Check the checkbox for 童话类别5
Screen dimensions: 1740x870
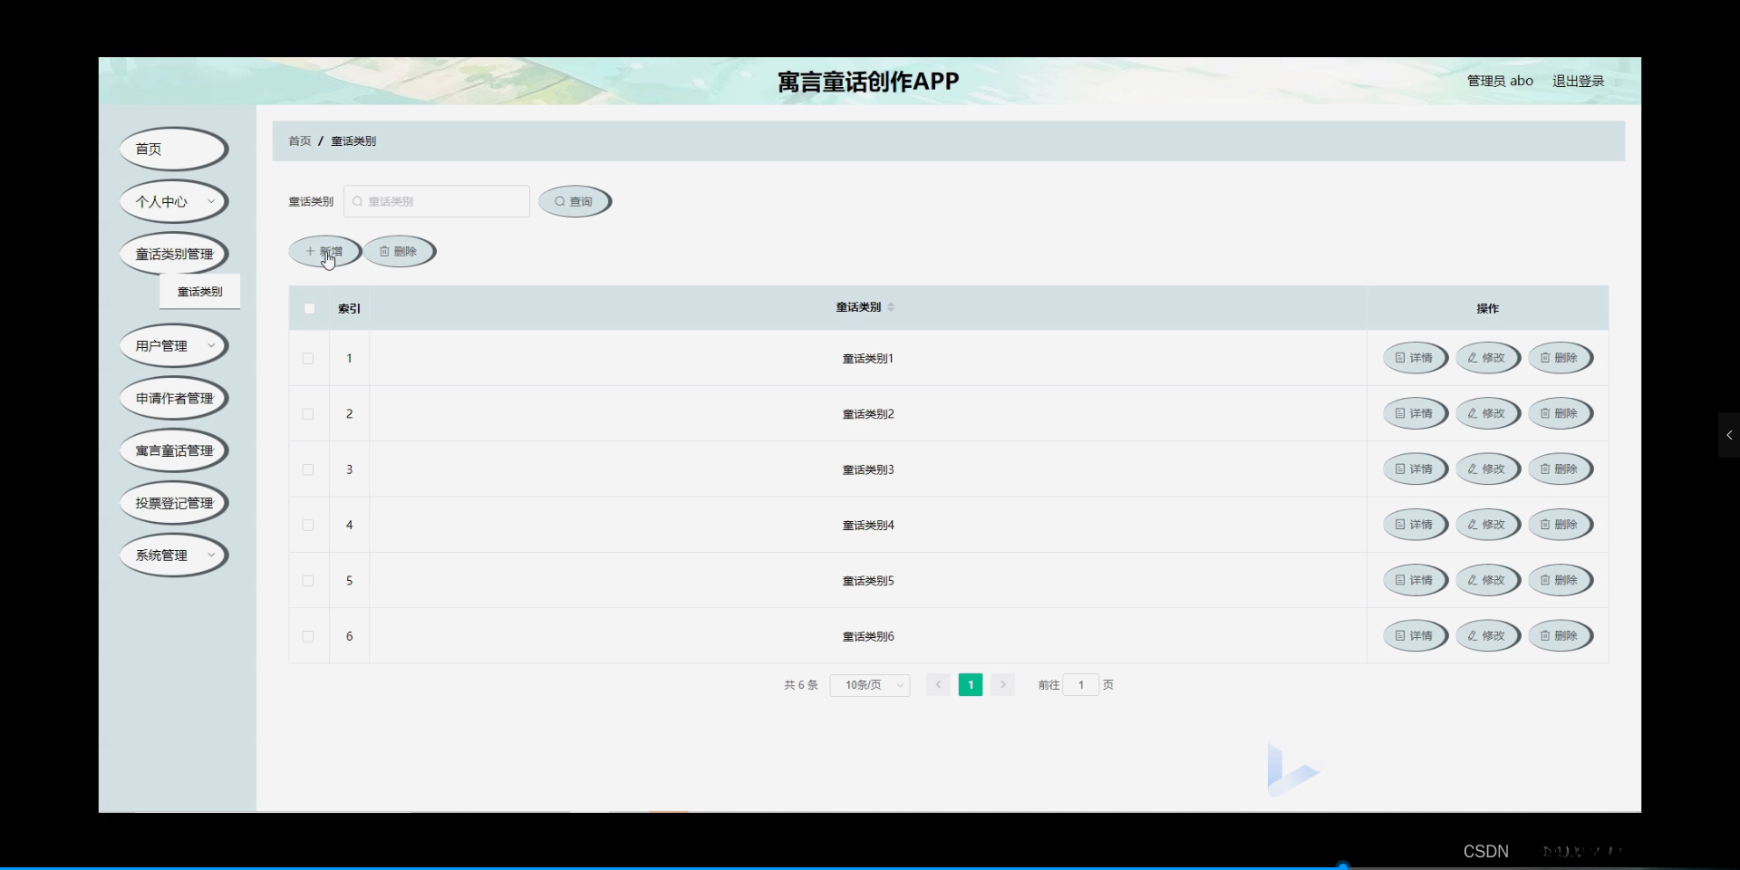click(x=307, y=580)
